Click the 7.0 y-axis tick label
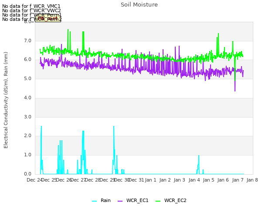 click(27, 40)
